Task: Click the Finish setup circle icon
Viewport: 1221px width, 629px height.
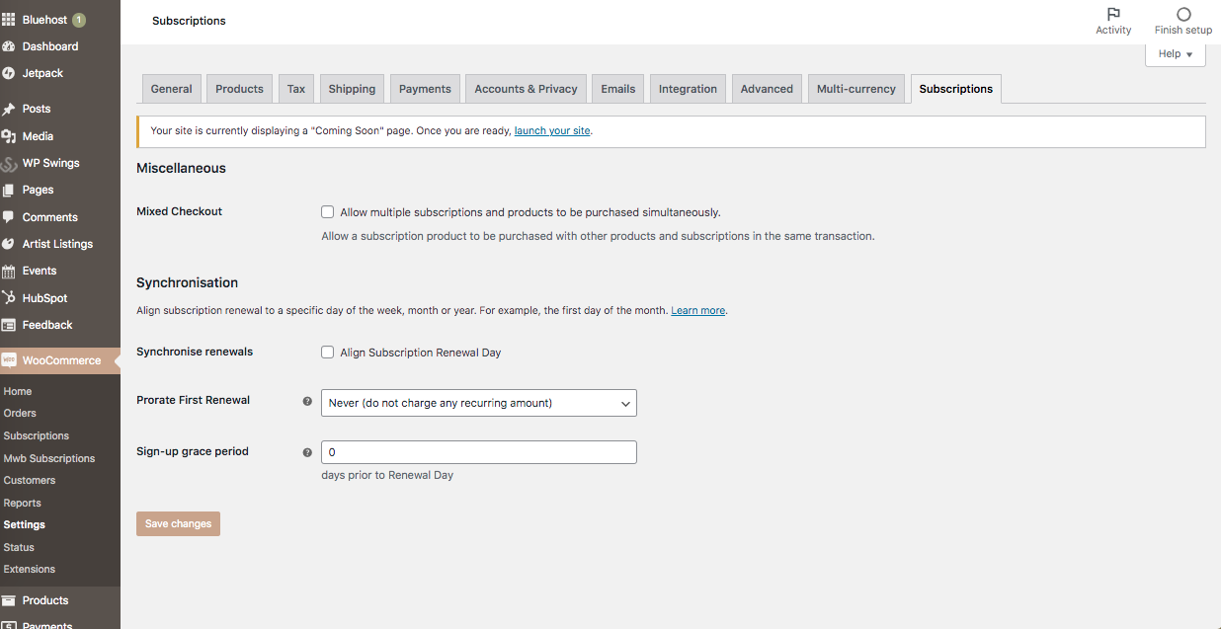Action: [1183, 14]
